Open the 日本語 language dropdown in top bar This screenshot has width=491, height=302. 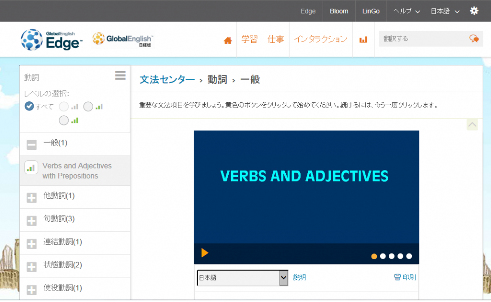(445, 11)
